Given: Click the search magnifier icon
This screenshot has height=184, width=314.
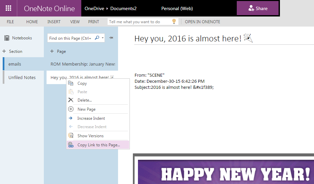Looking at the screenshot, I should (97, 38).
